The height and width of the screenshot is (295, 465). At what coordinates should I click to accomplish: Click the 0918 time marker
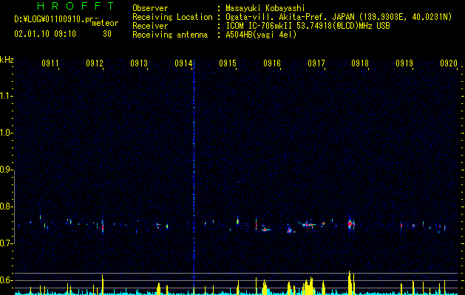pos(360,63)
